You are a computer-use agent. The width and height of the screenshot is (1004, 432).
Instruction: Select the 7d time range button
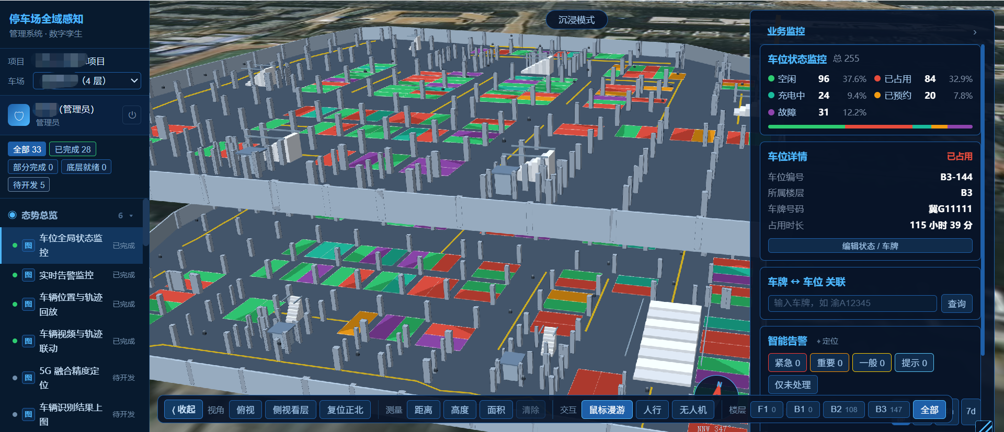click(x=971, y=411)
